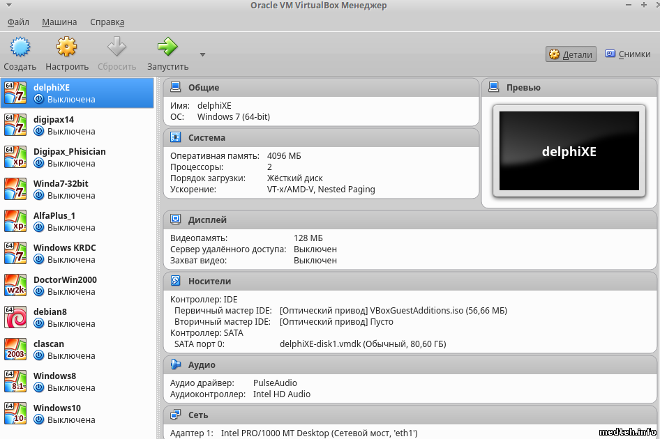The height and width of the screenshot is (439, 660).
Task: Open the Файл menu
Action: click(18, 22)
